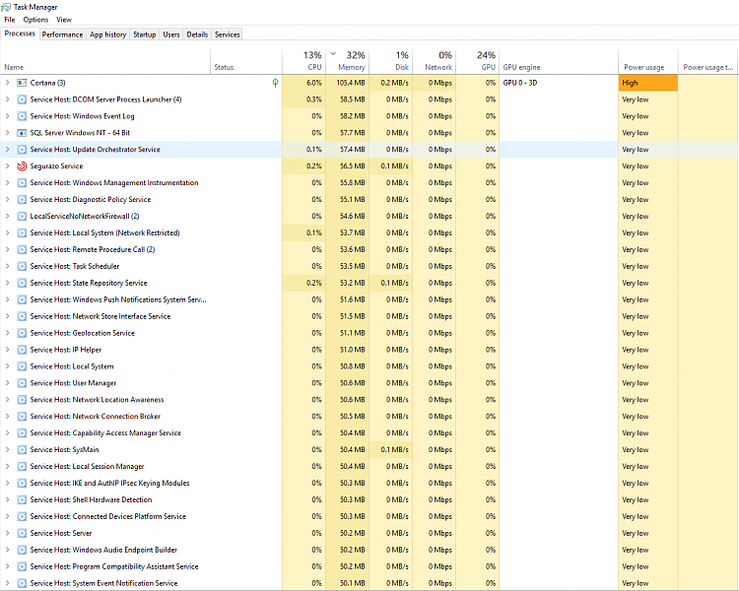Click the Service Host: SysMain gear icon
The image size is (739, 591).
click(22, 449)
